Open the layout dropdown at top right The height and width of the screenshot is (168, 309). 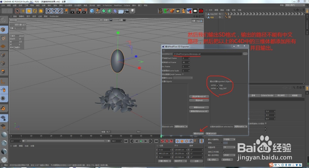294,5
